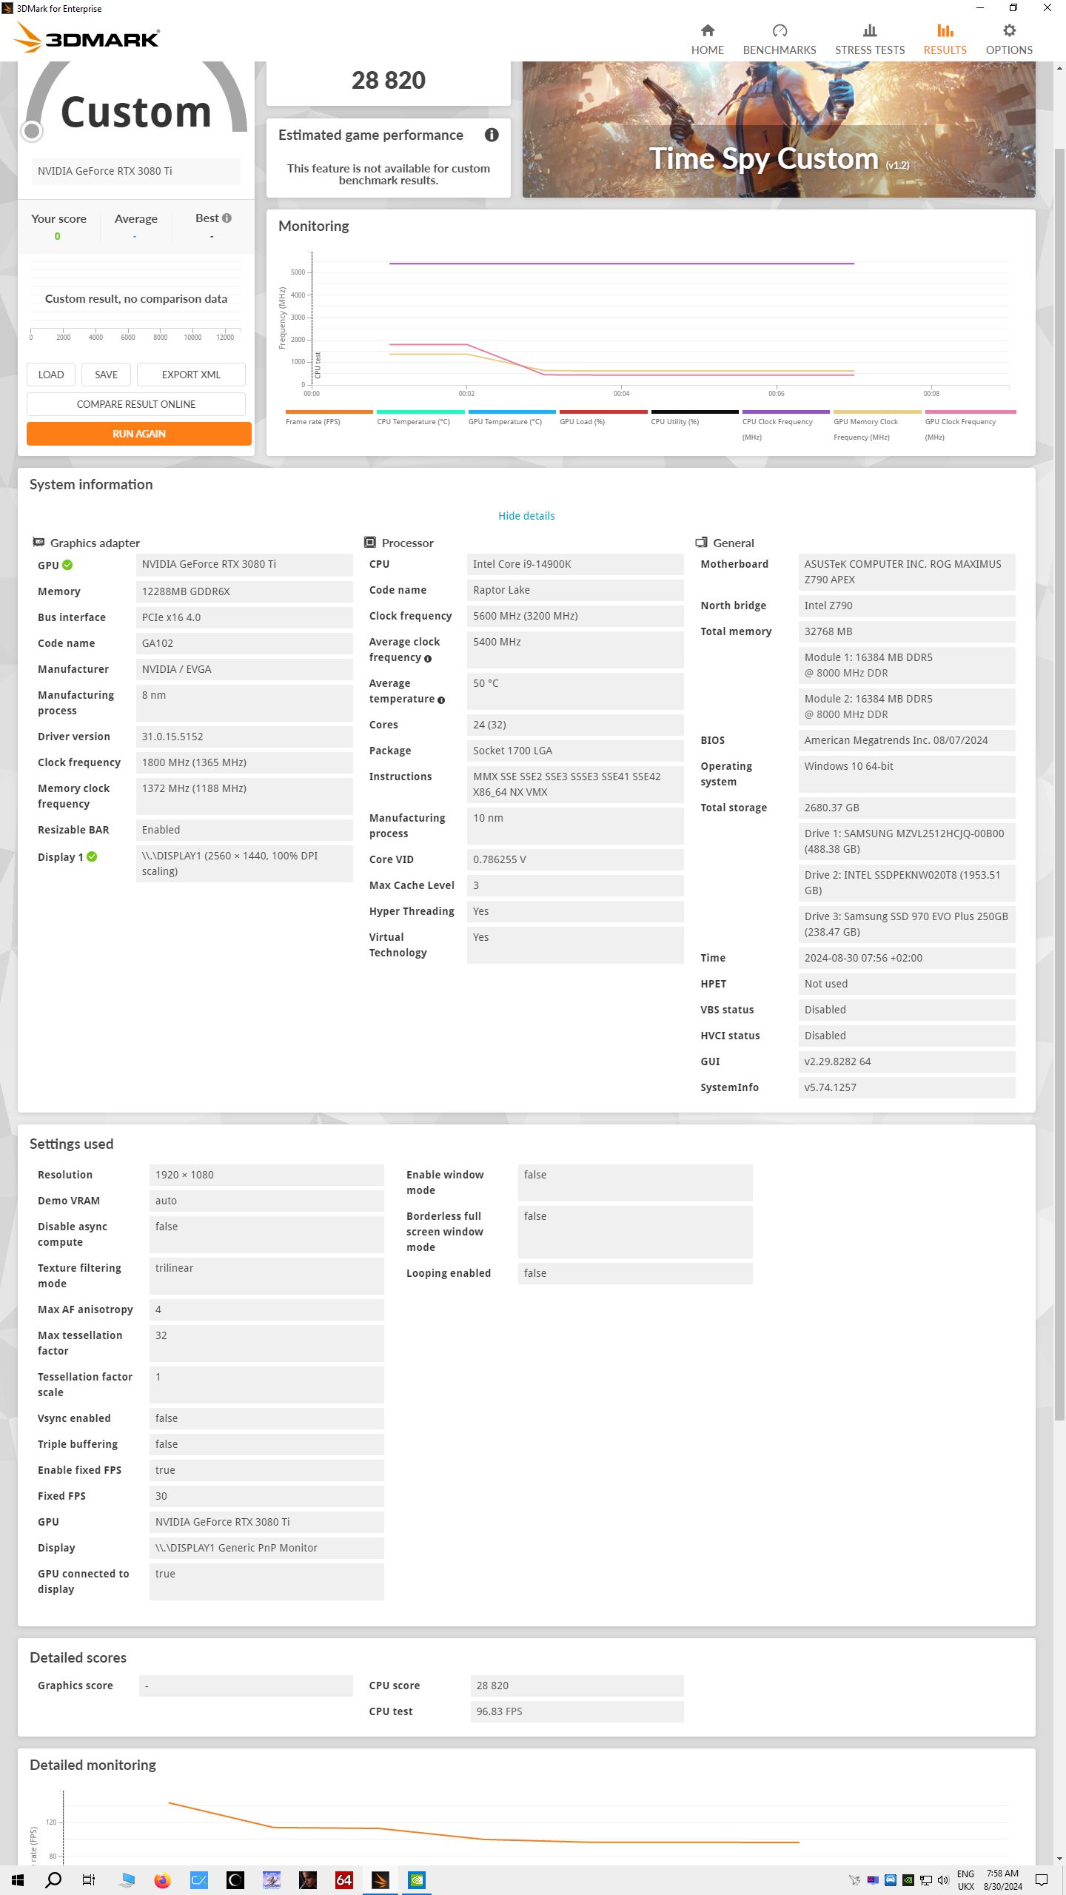Viewport: 1066px width, 1895px height.
Task: Toggle the Frame rate (FPS) legend
Action: click(x=329, y=418)
